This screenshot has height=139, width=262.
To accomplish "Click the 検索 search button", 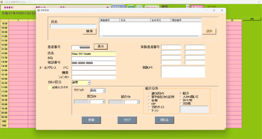I will [x=89, y=31].
